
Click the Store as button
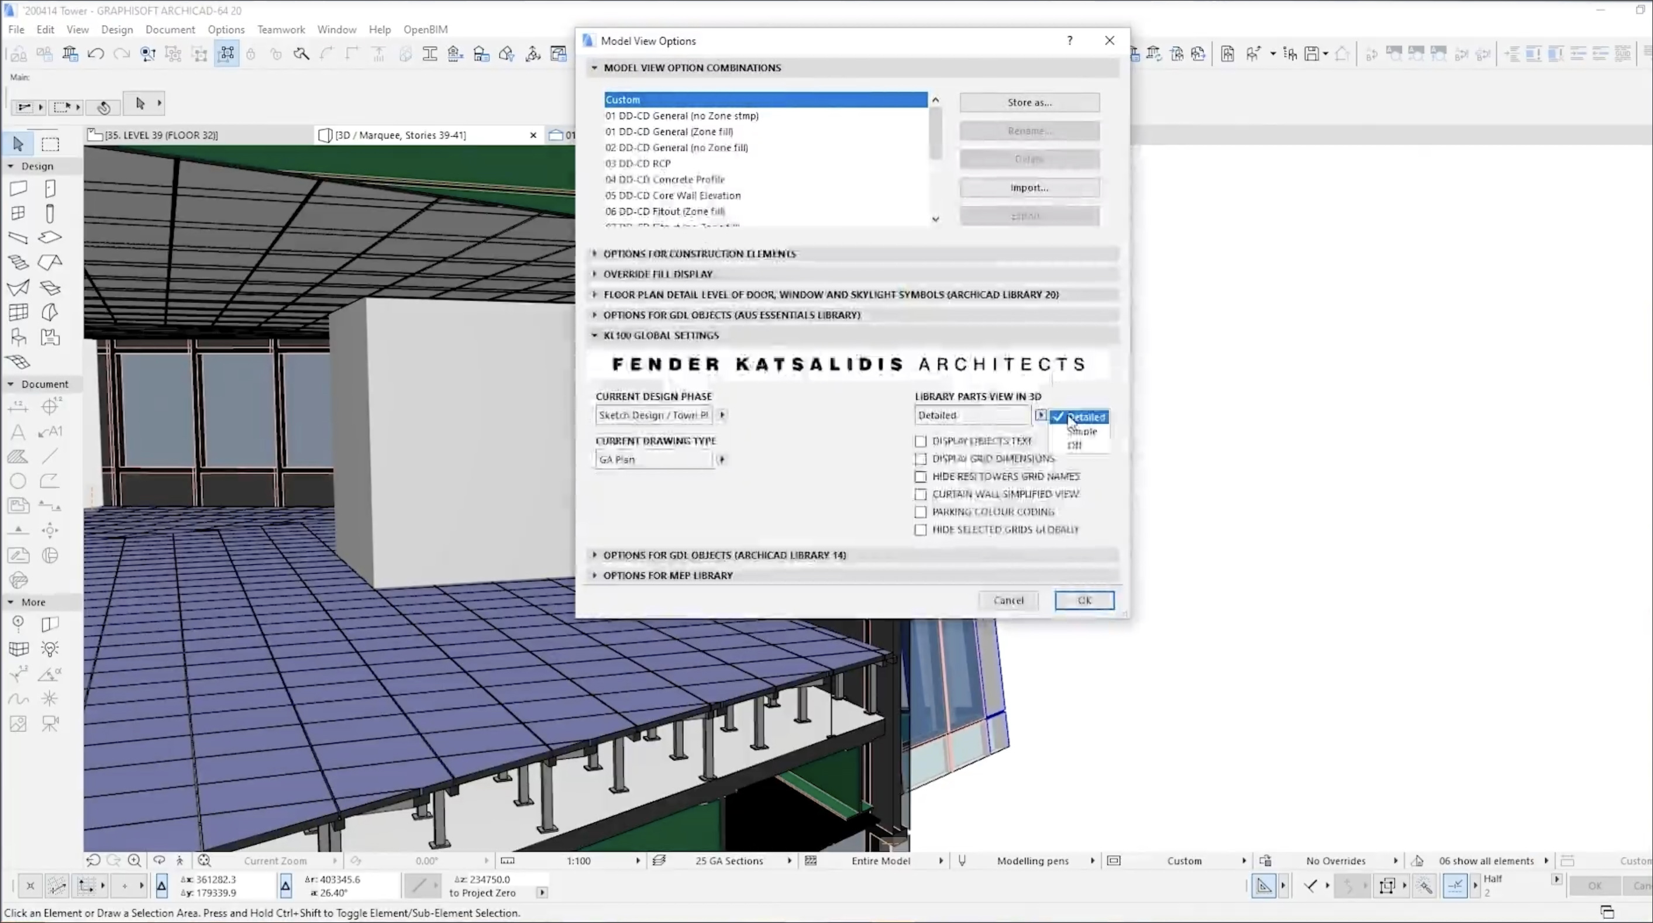1029,102
